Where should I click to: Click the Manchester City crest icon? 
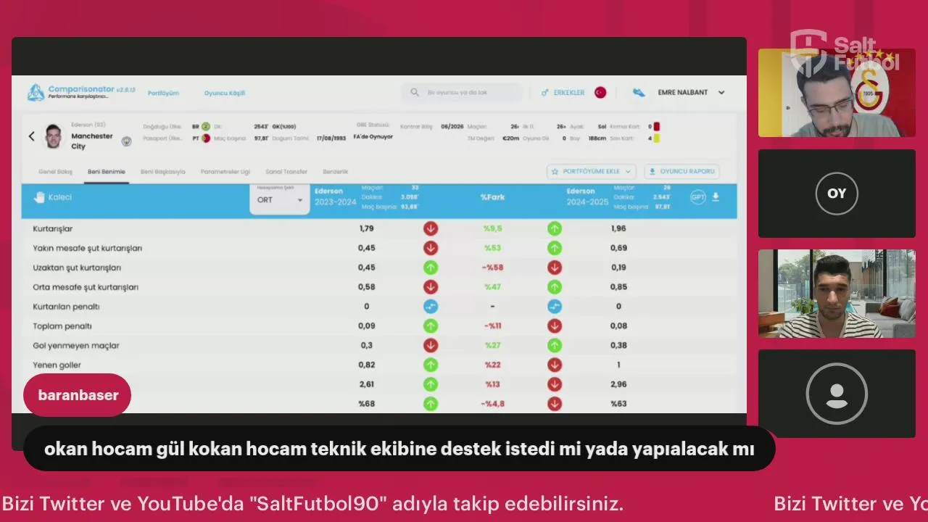point(126,141)
